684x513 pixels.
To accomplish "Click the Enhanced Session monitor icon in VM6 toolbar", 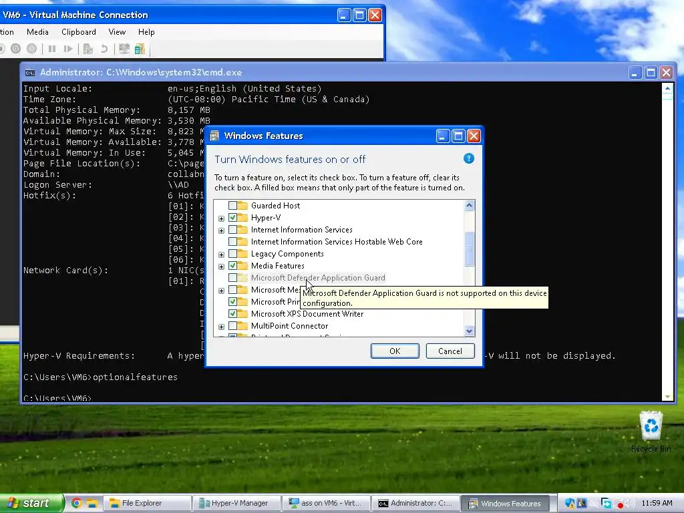I will pos(124,49).
